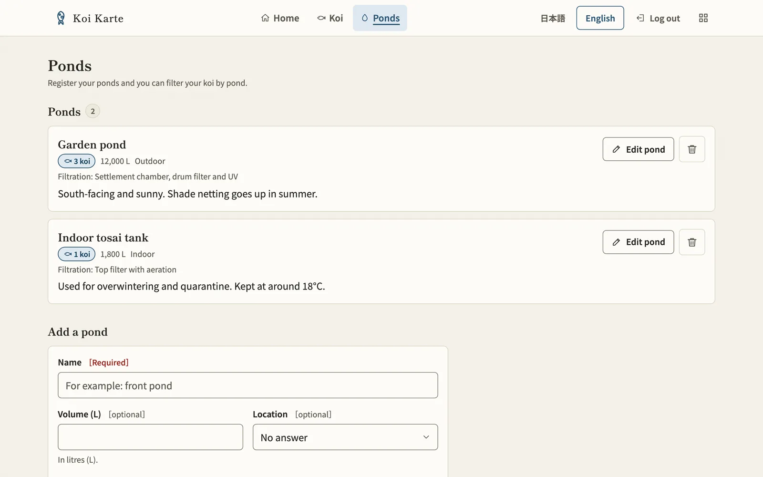Focus the Volume (L) input field
The height and width of the screenshot is (477, 763).
(x=150, y=437)
